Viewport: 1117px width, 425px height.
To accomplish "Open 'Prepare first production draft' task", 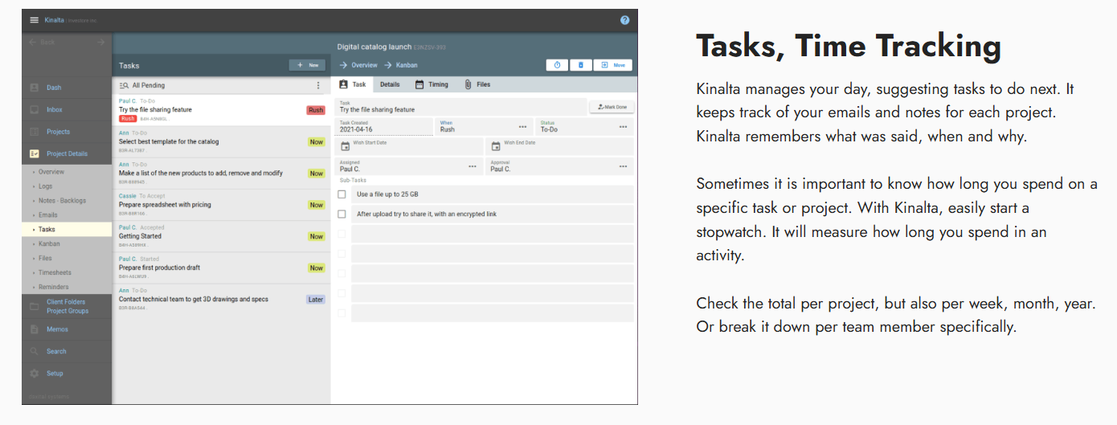I will click(221, 268).
